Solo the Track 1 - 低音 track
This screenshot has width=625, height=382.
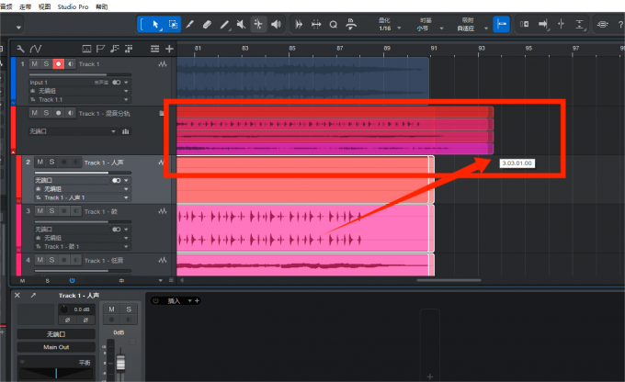[51, 260]
